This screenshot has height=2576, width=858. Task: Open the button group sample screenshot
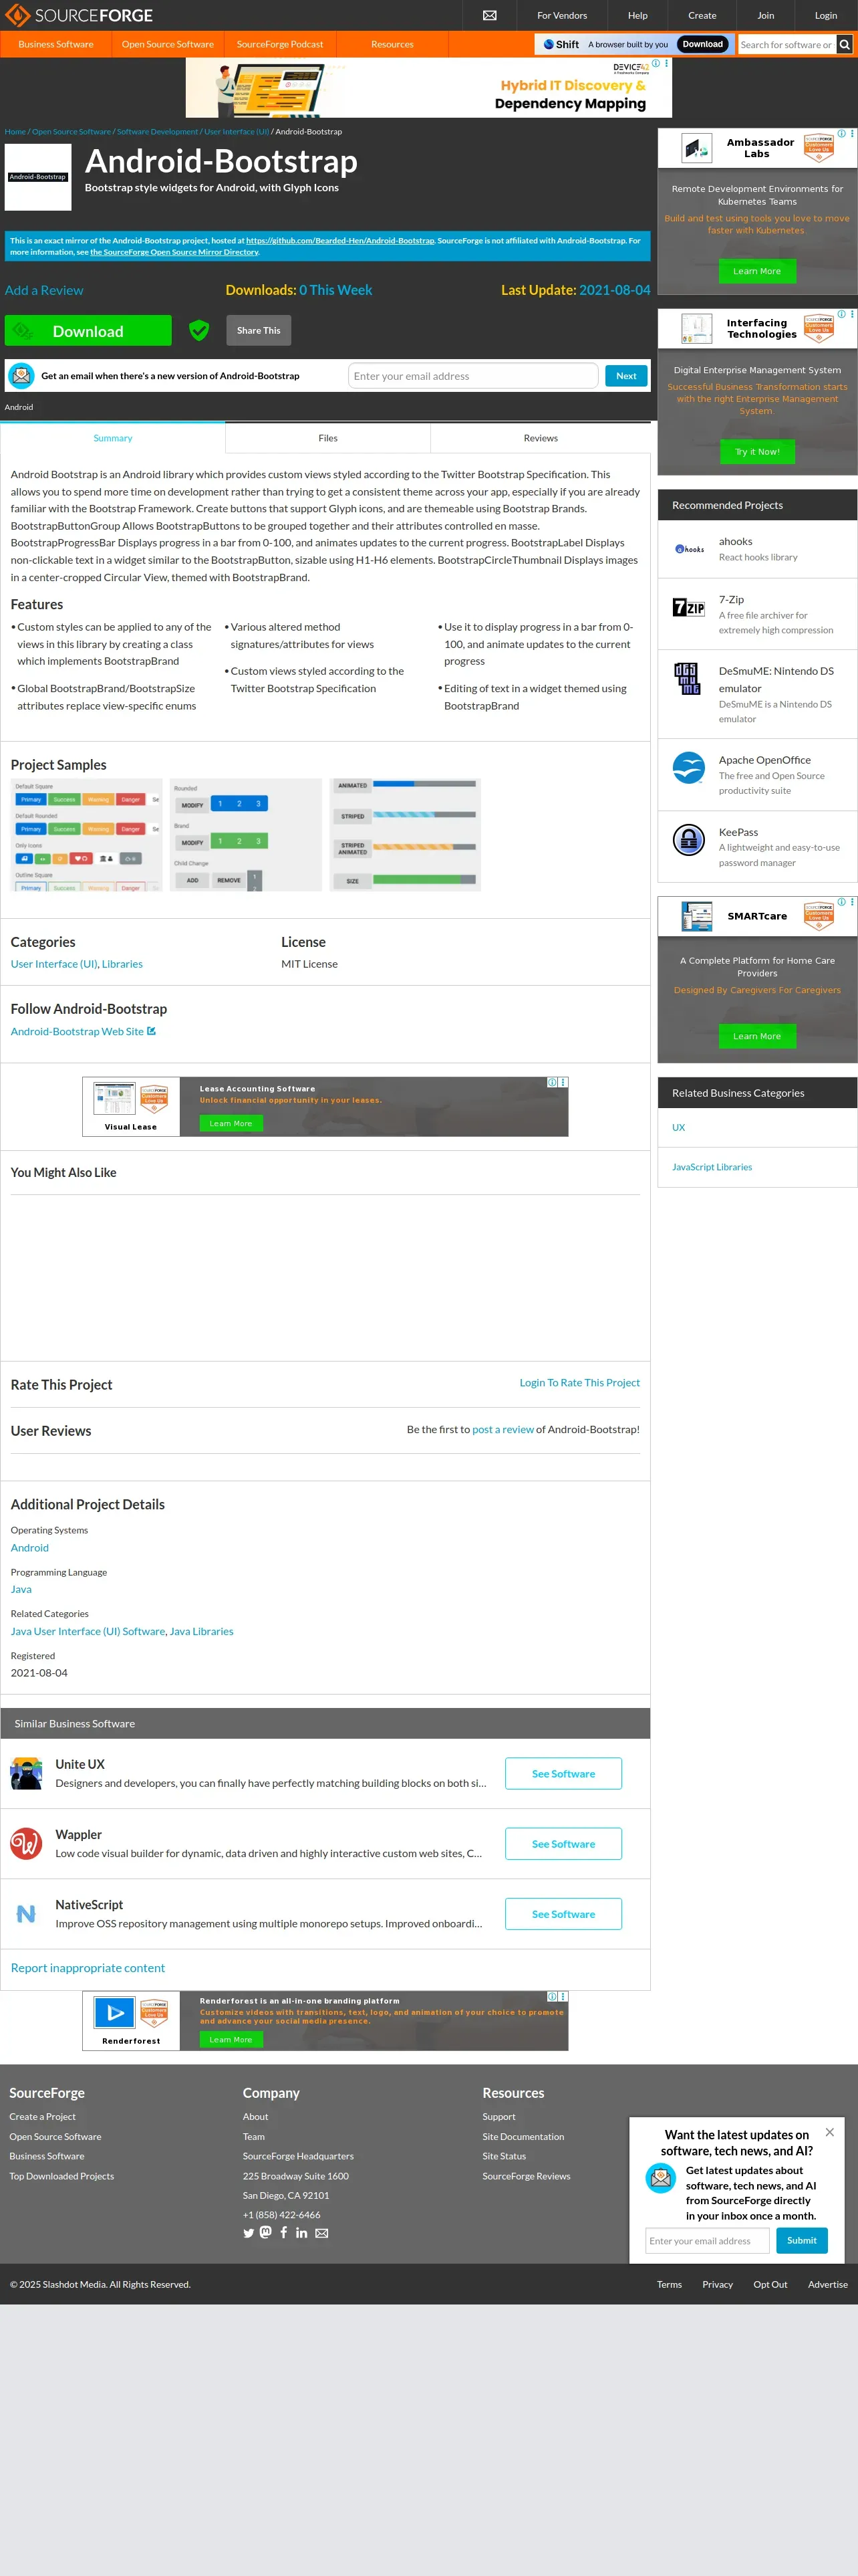click(x=246, y=834)
